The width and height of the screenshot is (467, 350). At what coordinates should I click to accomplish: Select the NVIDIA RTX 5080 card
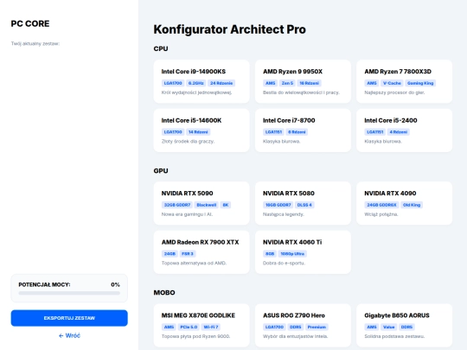point(303,203)
